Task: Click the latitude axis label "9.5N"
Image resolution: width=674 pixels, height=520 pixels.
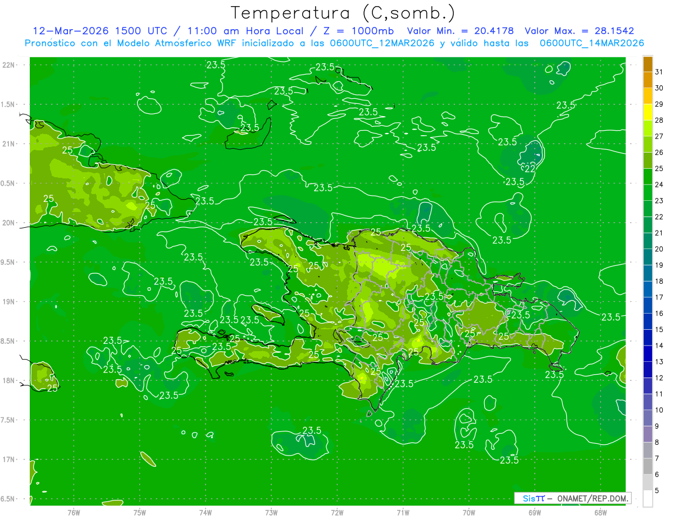Action: [8, 262]
